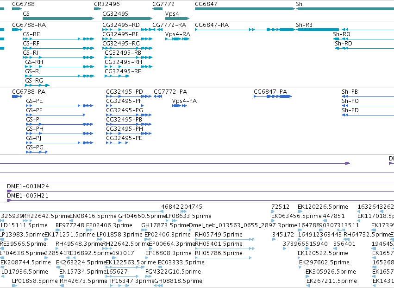
Task: Open the GS-RI transcript label
Action: [x=31, y=53]
